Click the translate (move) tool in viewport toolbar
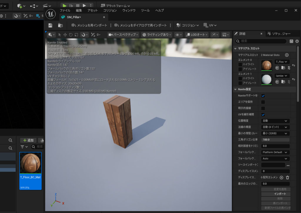 click(65, 35)
